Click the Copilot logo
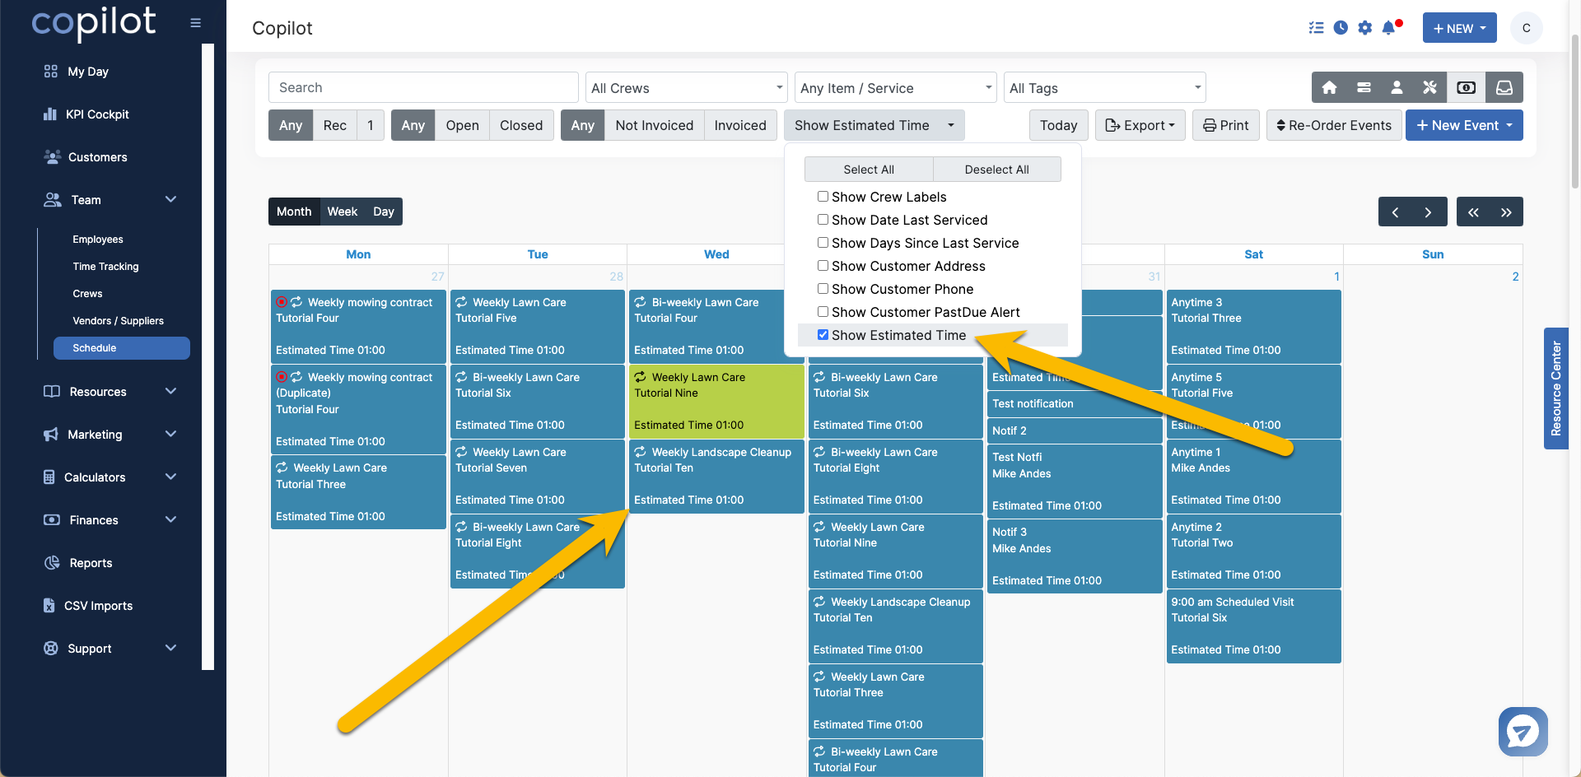The image size is (1581, 777). point(93,23)
